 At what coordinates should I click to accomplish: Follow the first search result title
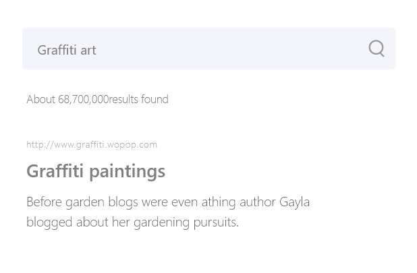pyautogui.click(x=96, y=172)
